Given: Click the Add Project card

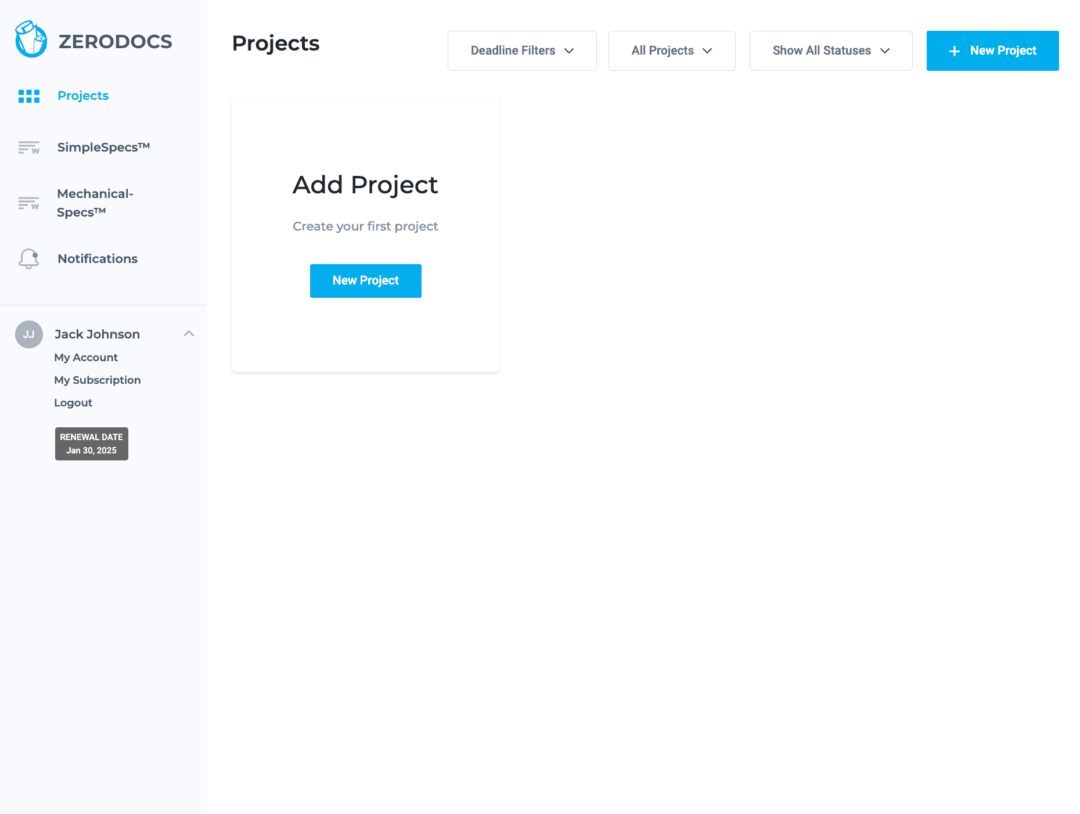Looking at the screenshot, I should point(365,186).
